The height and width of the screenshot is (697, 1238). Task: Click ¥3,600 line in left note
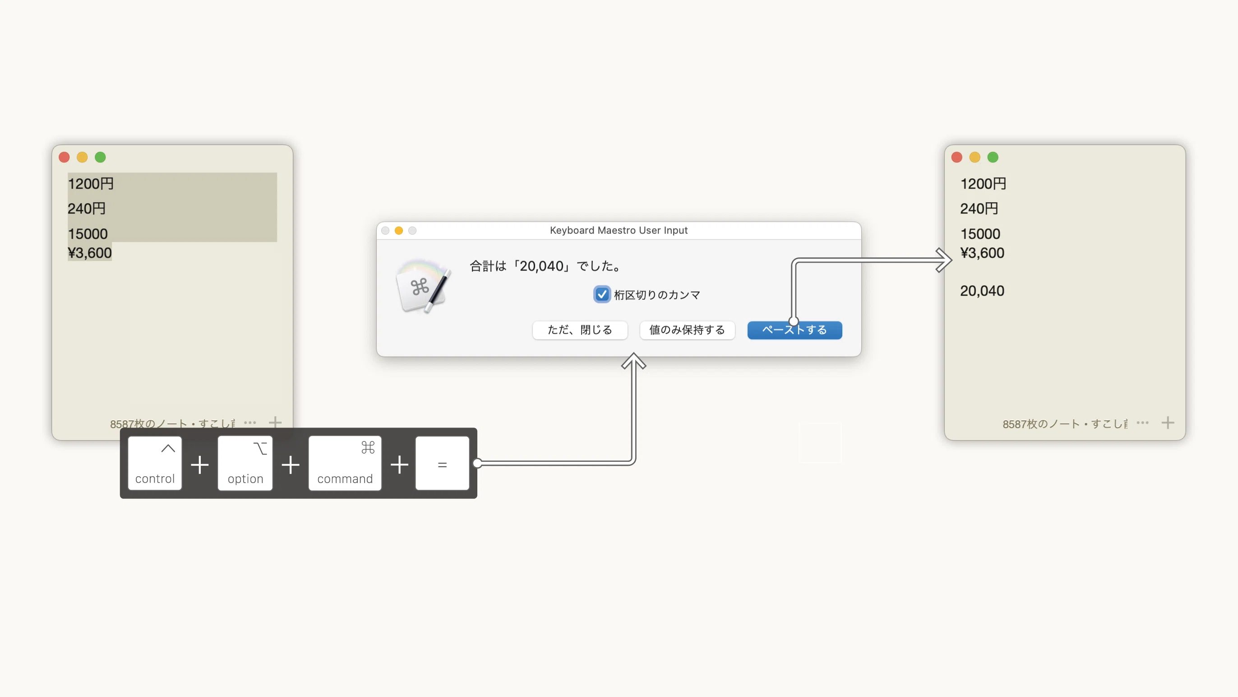pyautogui.click(x=90, y=252)
